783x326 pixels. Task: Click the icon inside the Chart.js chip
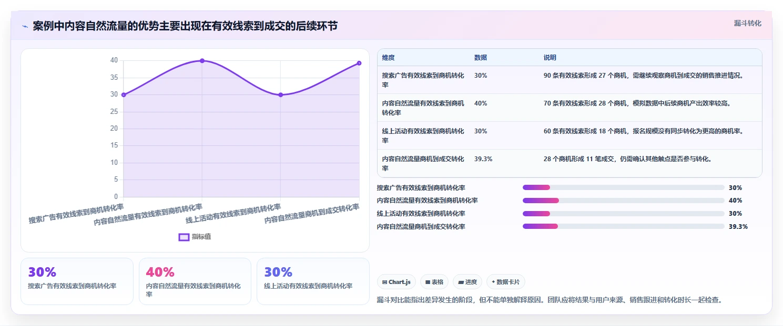(x=385, y=282)
